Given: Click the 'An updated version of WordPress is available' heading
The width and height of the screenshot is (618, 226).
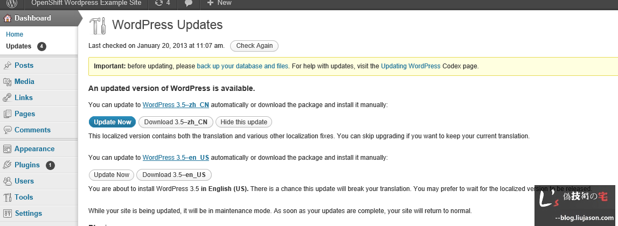Looking at the screenshot, I should click(171, 89).
